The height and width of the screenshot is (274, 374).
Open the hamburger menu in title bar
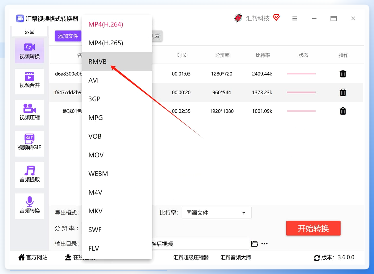click(295, 19)
